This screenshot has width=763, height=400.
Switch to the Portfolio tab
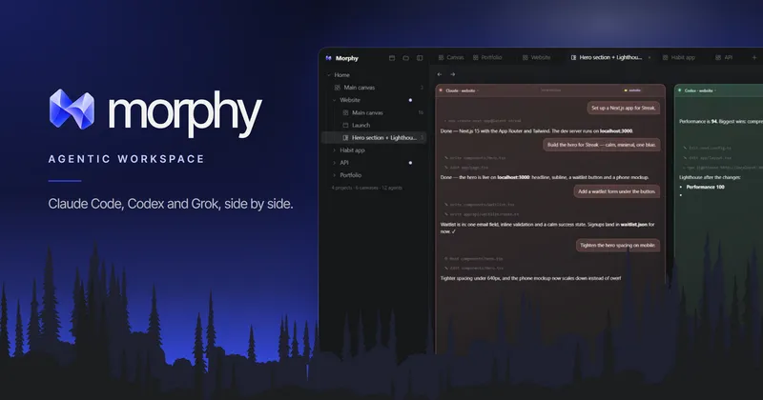click(487, 57)
